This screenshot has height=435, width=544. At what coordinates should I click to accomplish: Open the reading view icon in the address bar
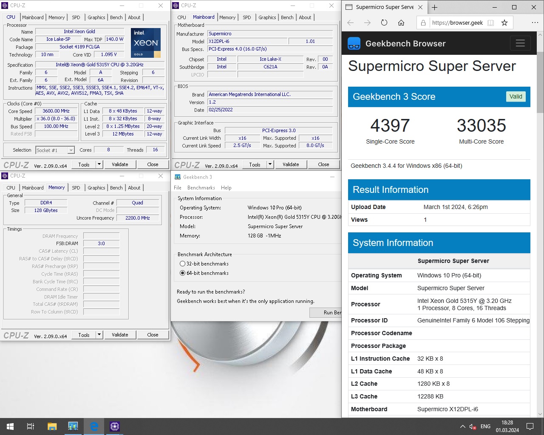click(490, 23)
